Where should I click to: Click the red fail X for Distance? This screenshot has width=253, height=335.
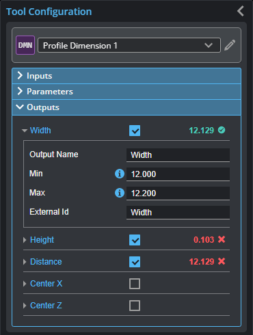point(222,261)
